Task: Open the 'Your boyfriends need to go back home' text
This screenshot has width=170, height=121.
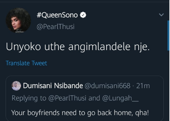Action: (x=80, y=112)
